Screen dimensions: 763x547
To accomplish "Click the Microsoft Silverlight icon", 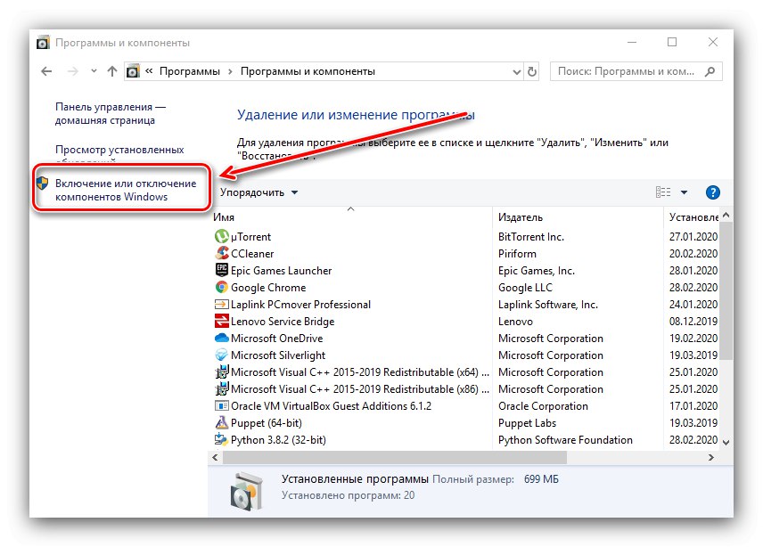I will tap(220, 355).
